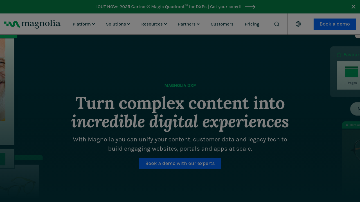Close the top announcement banner
The image size is (360, 202).
353,7
